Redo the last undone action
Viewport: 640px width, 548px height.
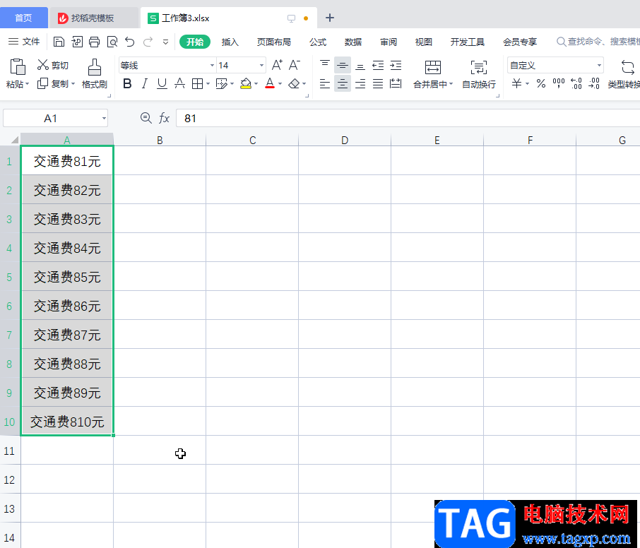pos(148,42)
